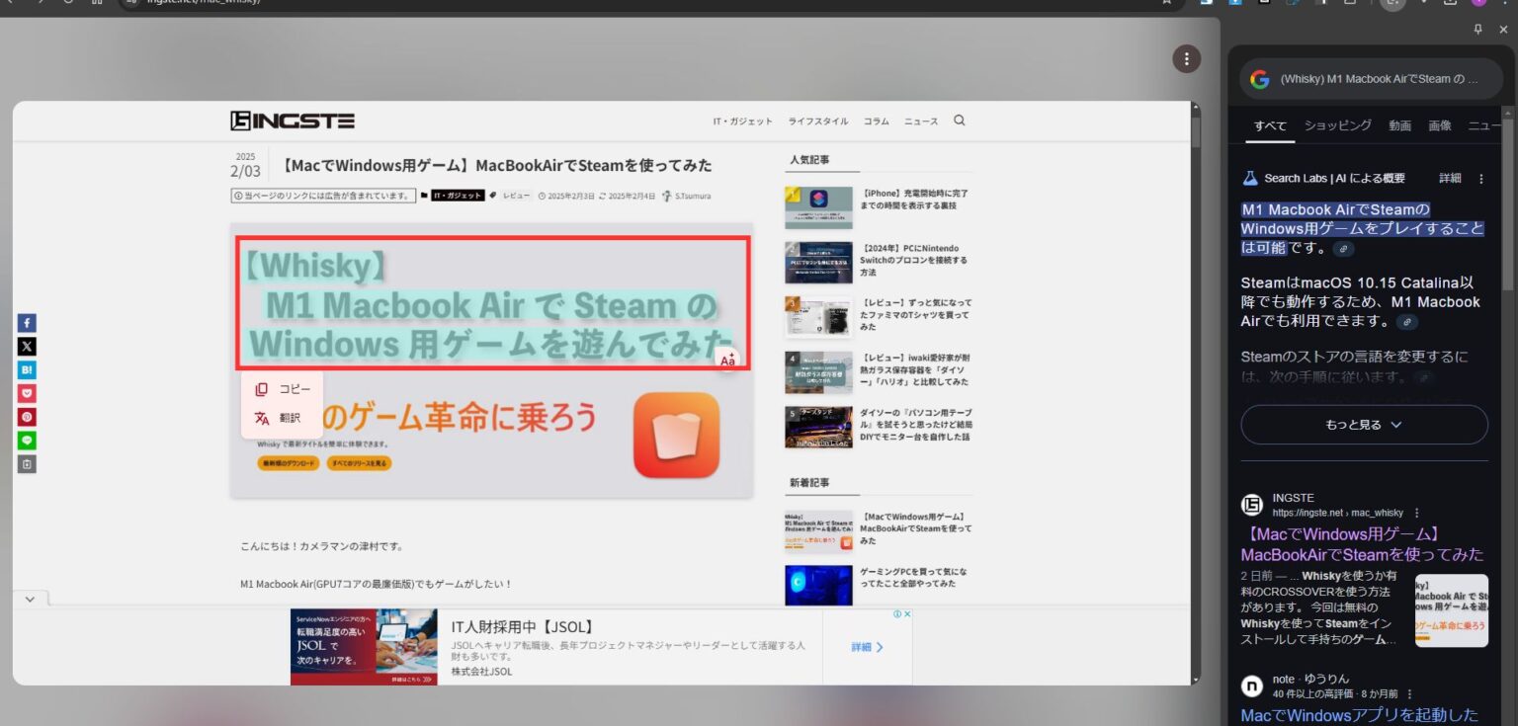Bookmark the page with the Hatena B! icon
Image resolution: width=1518 pixels, height=726 pixels.
[x=27, y=369]
